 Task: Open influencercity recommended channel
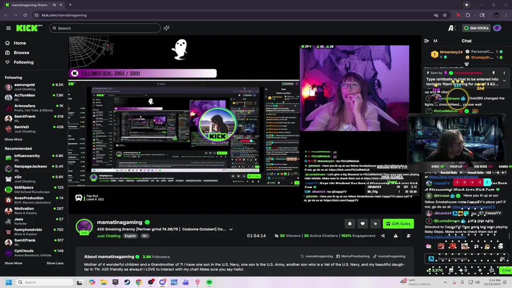click(34, 158)
